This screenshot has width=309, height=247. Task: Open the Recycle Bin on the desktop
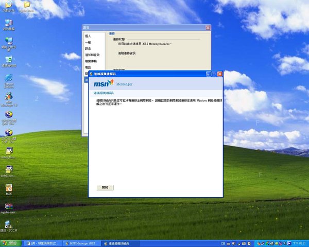tap(9, 61)
